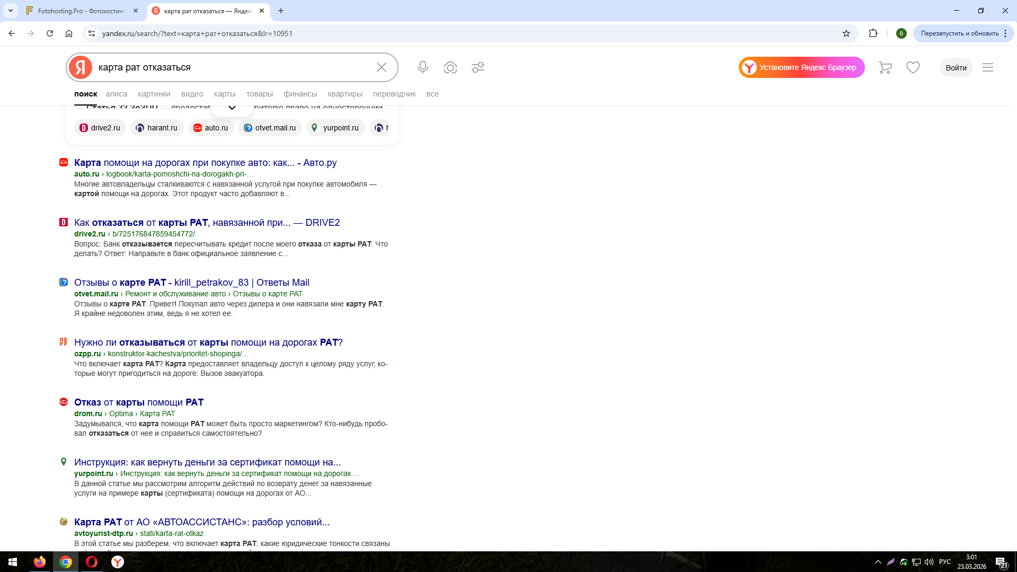Image resolution: width=1017 pixels, height=572 pixels.
Task: Open notification center in taskbar
Action: tap(1001, 562)
